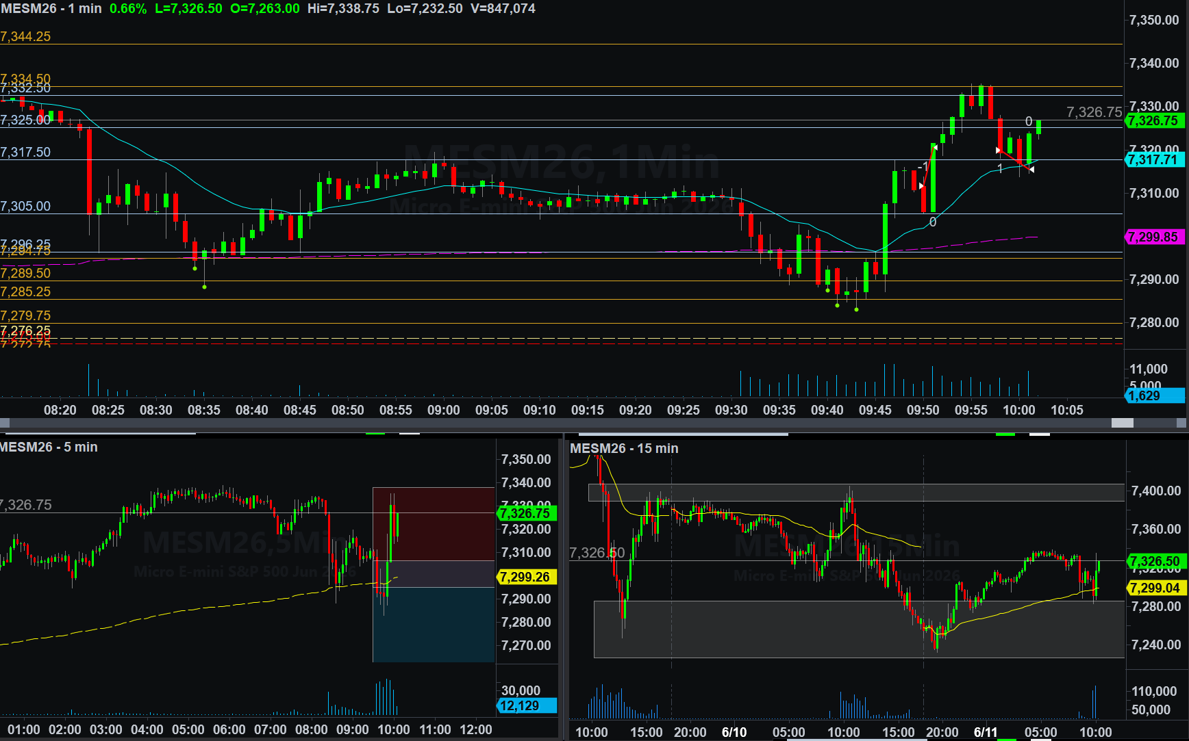
Task: Click the 08:20 time label on 1 min chart
Action: coord(60,411)
